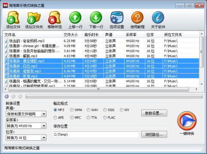
Task: Click the 6.25 MB file size cell
Action: pos(69,41)
